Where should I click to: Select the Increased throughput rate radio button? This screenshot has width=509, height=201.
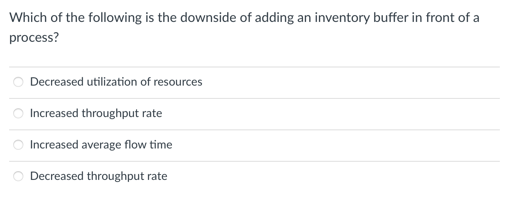tap(19, 114)
